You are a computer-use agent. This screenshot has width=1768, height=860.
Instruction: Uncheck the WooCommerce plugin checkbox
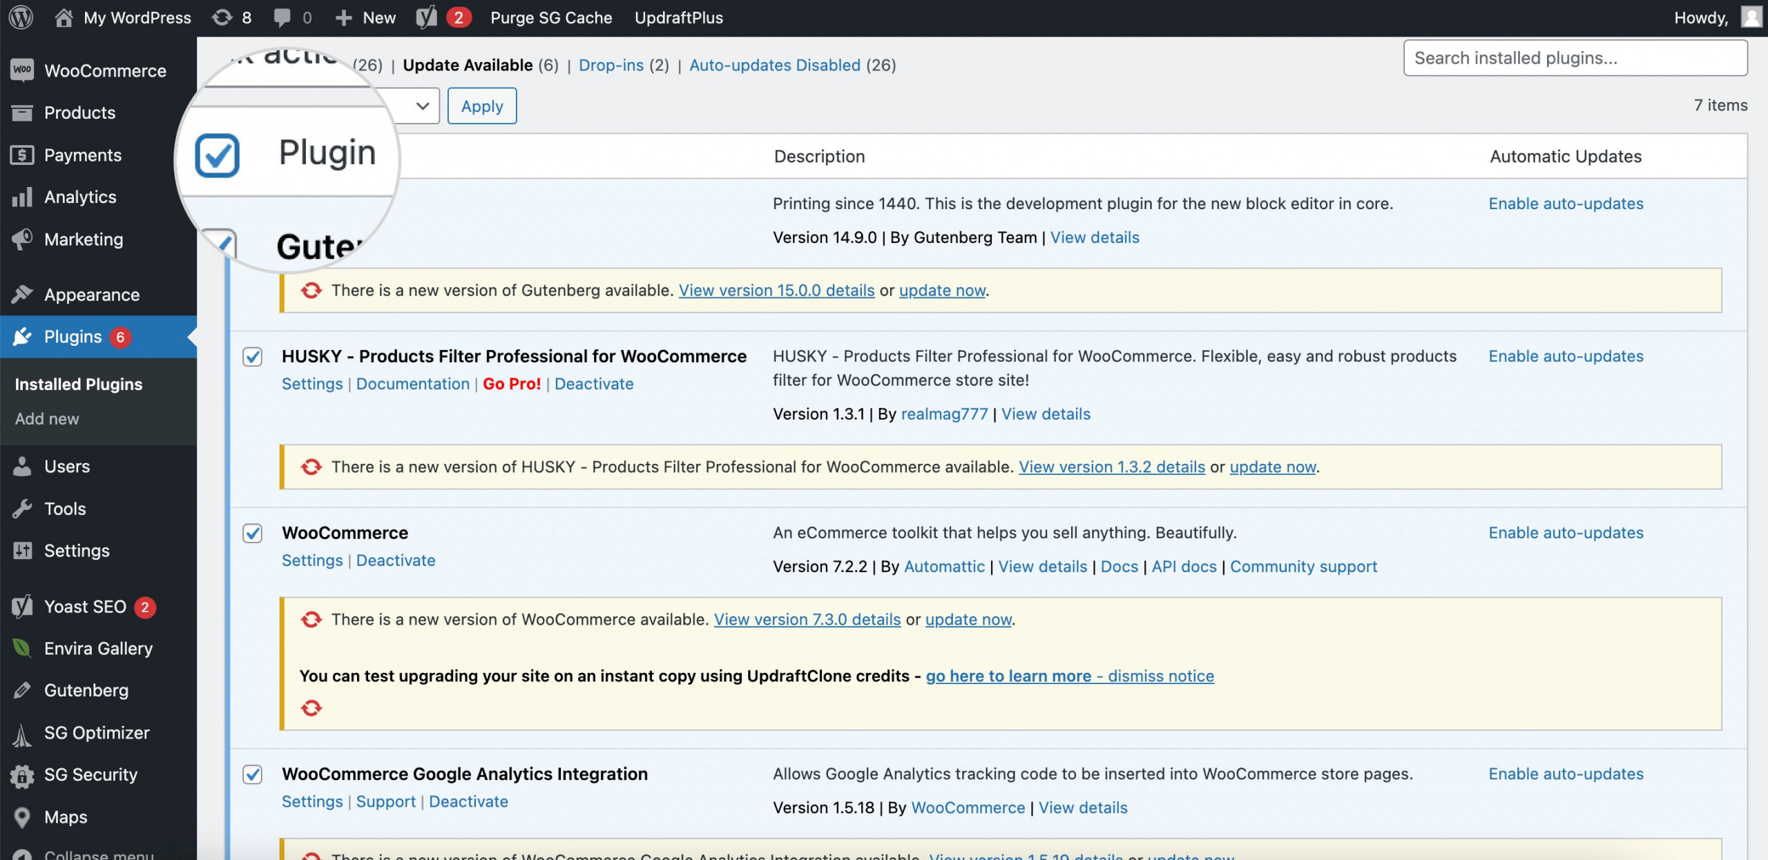click(x=253, y=533)
